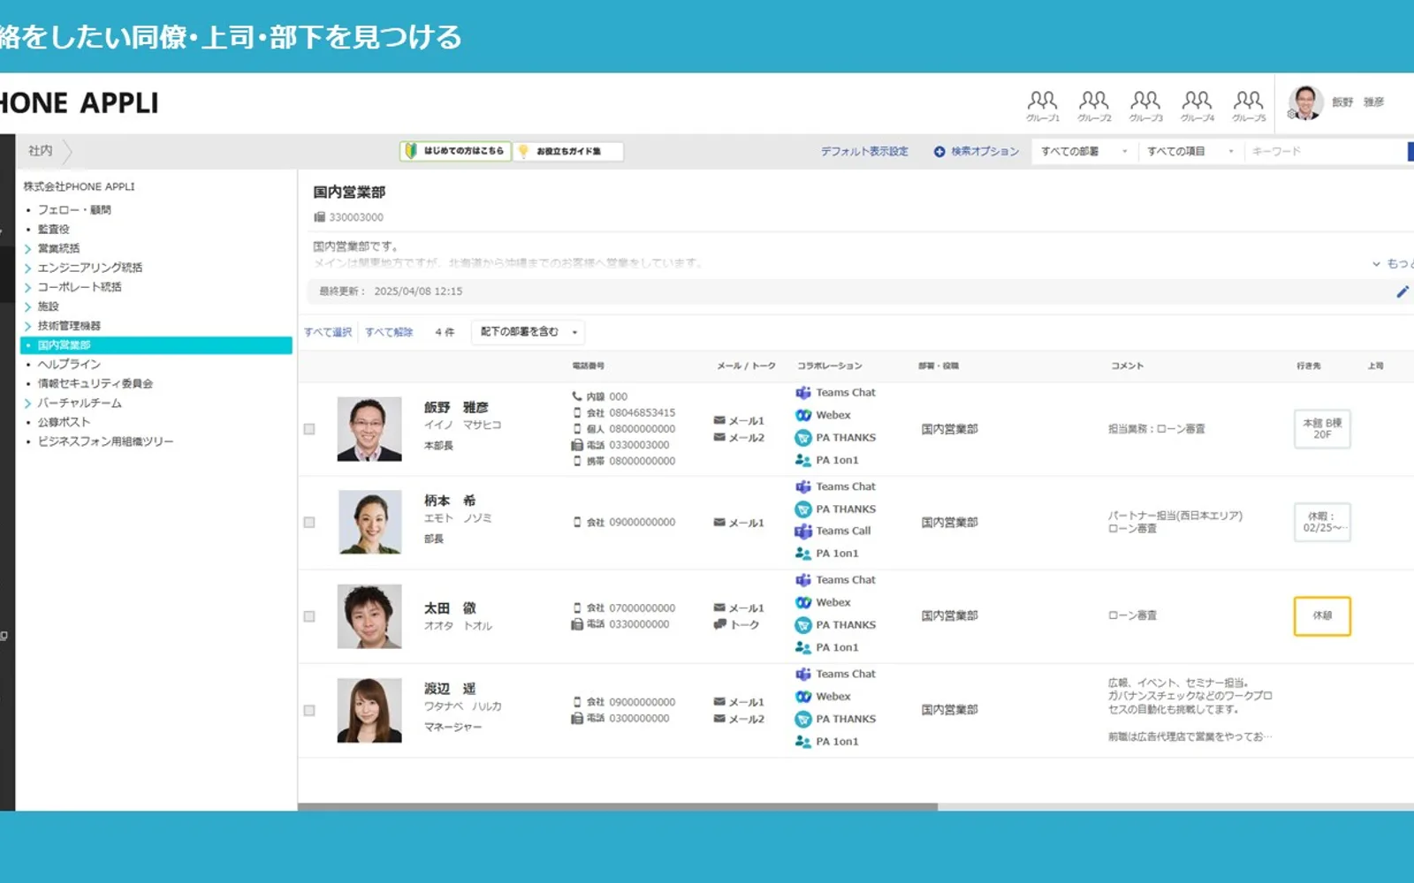Expand the エンジニアリング統括 tree node
1414x883 pixels.
pos(27,268)
